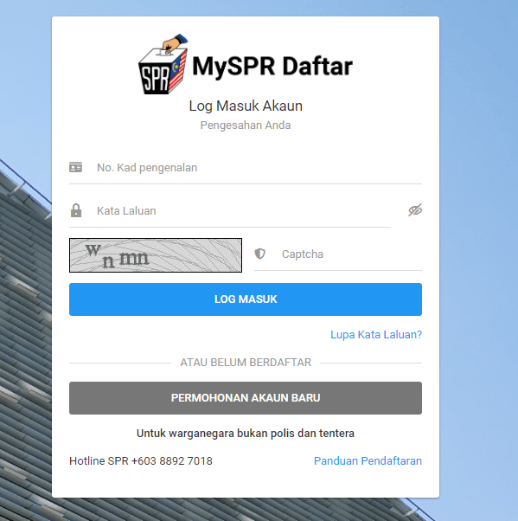Click the captcha image showing wnmn
Image resolution: width=518 pixels, height=521 pixels.
(156, 255)
